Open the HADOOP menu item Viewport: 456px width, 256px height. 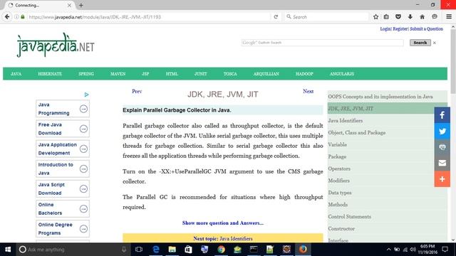point(304,74)
